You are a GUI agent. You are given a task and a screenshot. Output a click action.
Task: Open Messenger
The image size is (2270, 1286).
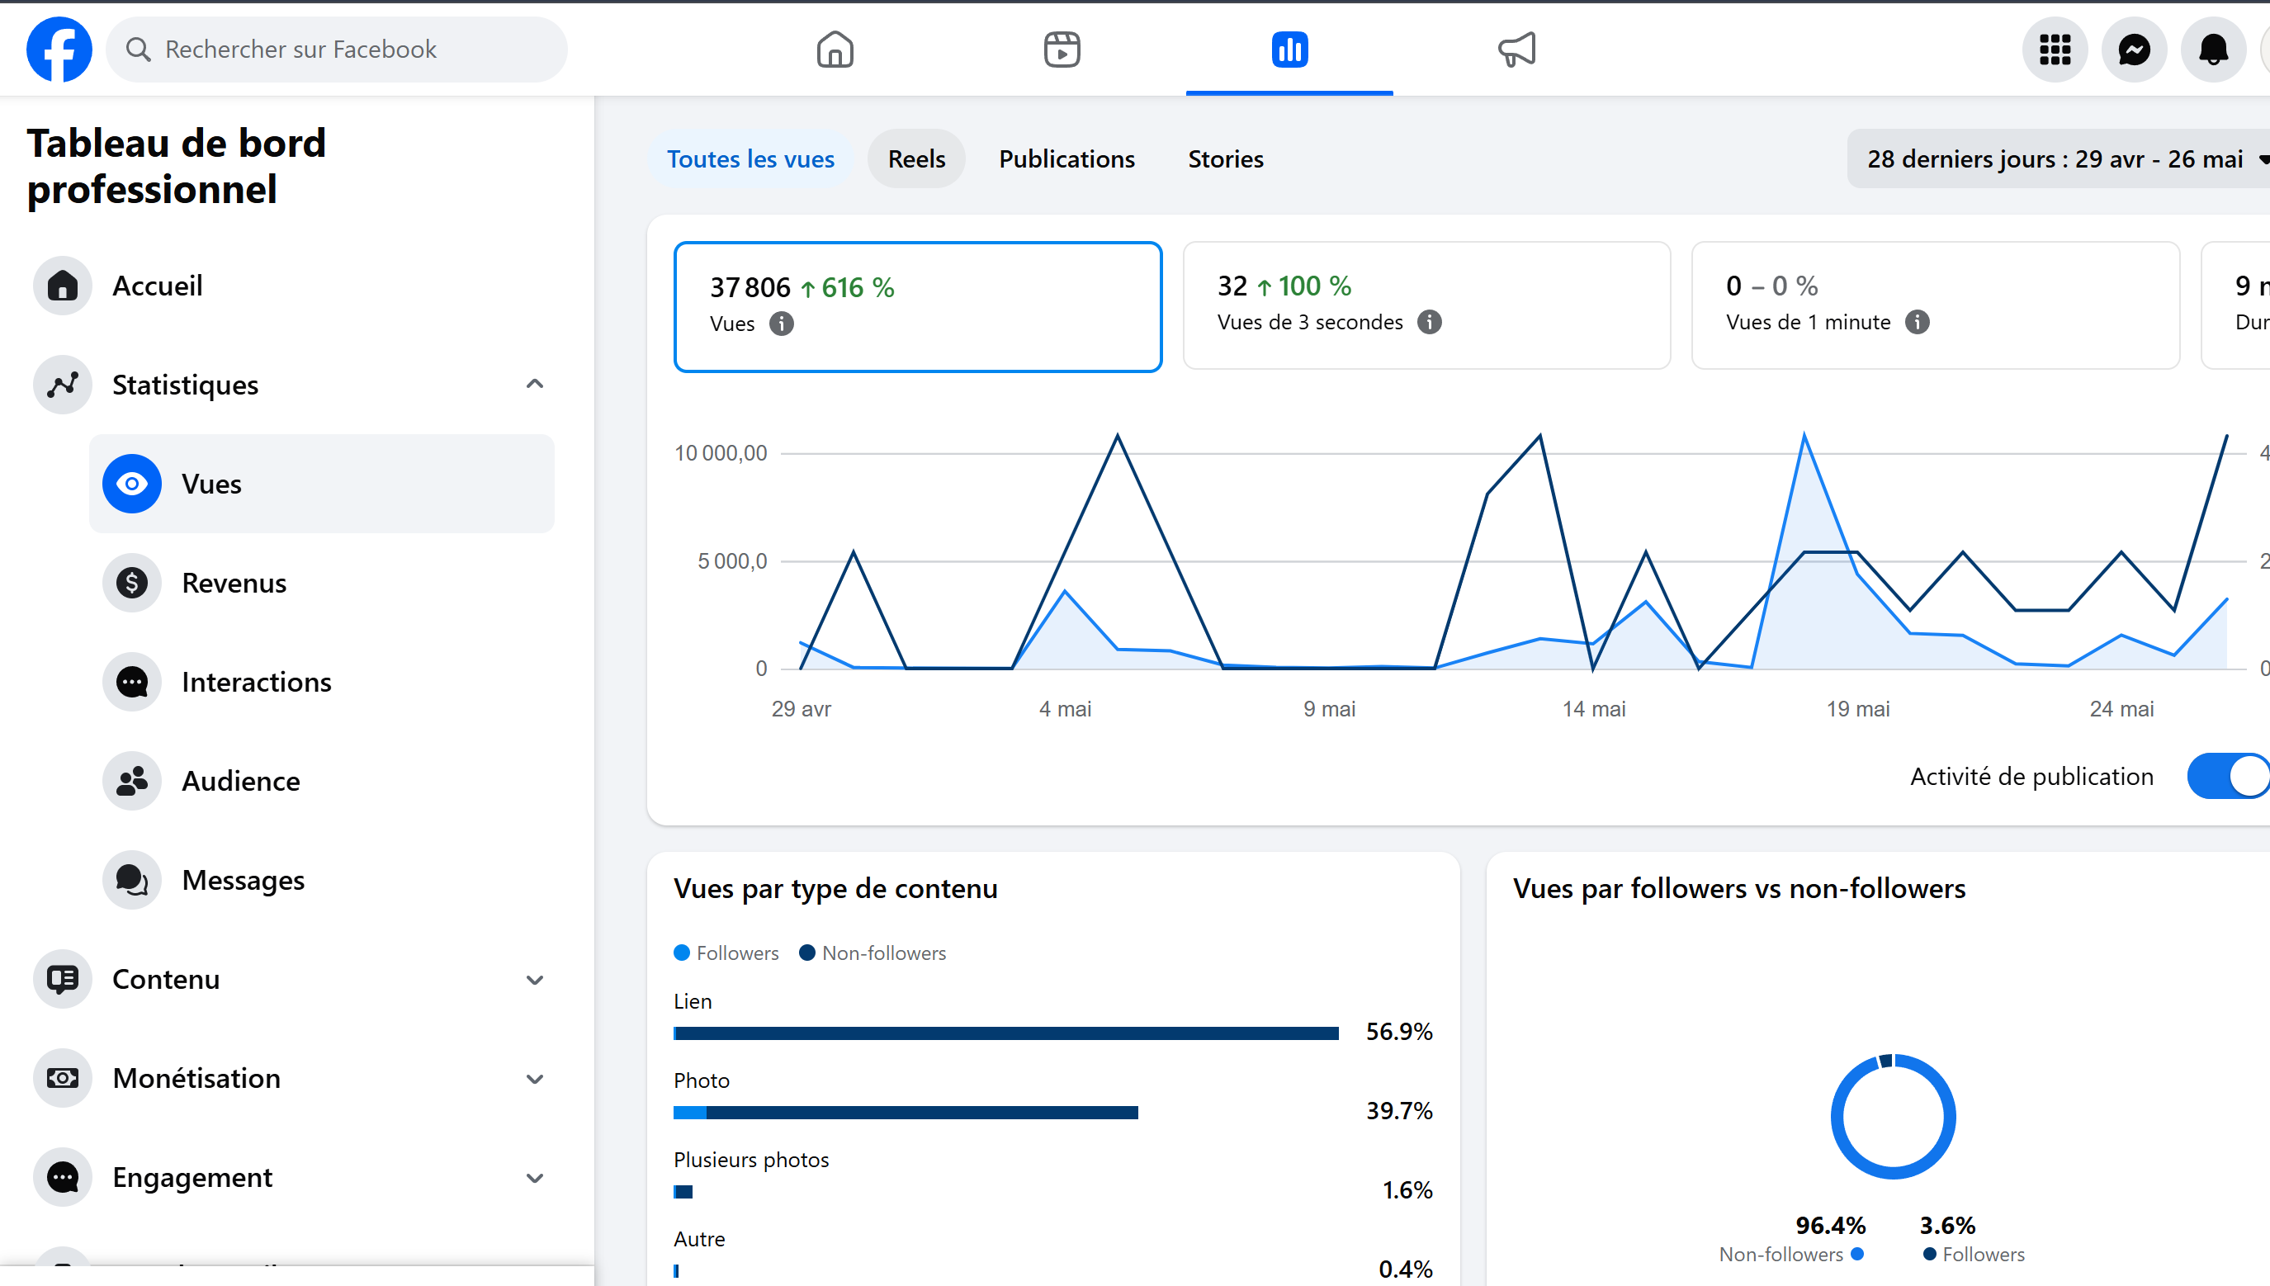pos(2134,50)
